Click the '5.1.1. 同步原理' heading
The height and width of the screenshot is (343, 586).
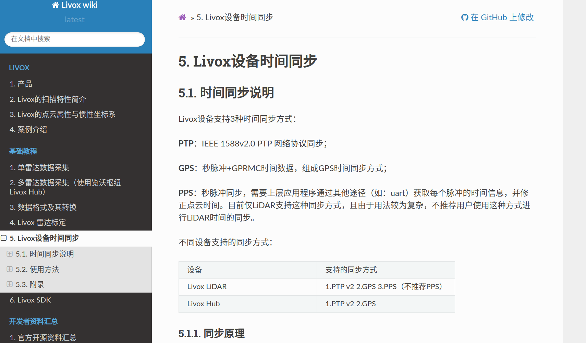point(211,333)
